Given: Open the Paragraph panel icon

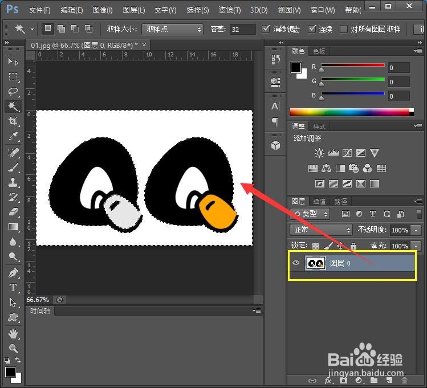Looking at the screenshot, I should pos(275,122).
